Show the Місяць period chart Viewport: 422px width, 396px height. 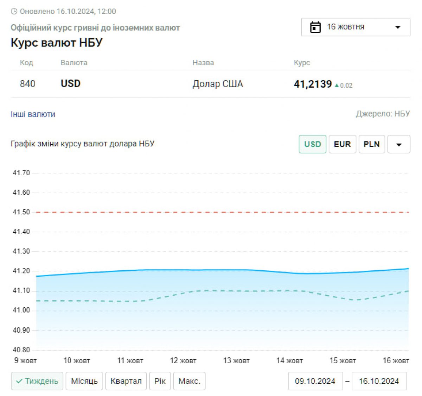(x=84, y=381)
